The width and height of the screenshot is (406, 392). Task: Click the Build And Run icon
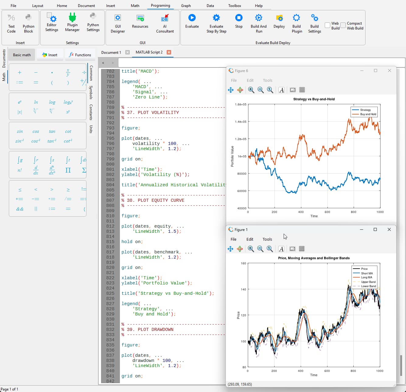(259, 18)
